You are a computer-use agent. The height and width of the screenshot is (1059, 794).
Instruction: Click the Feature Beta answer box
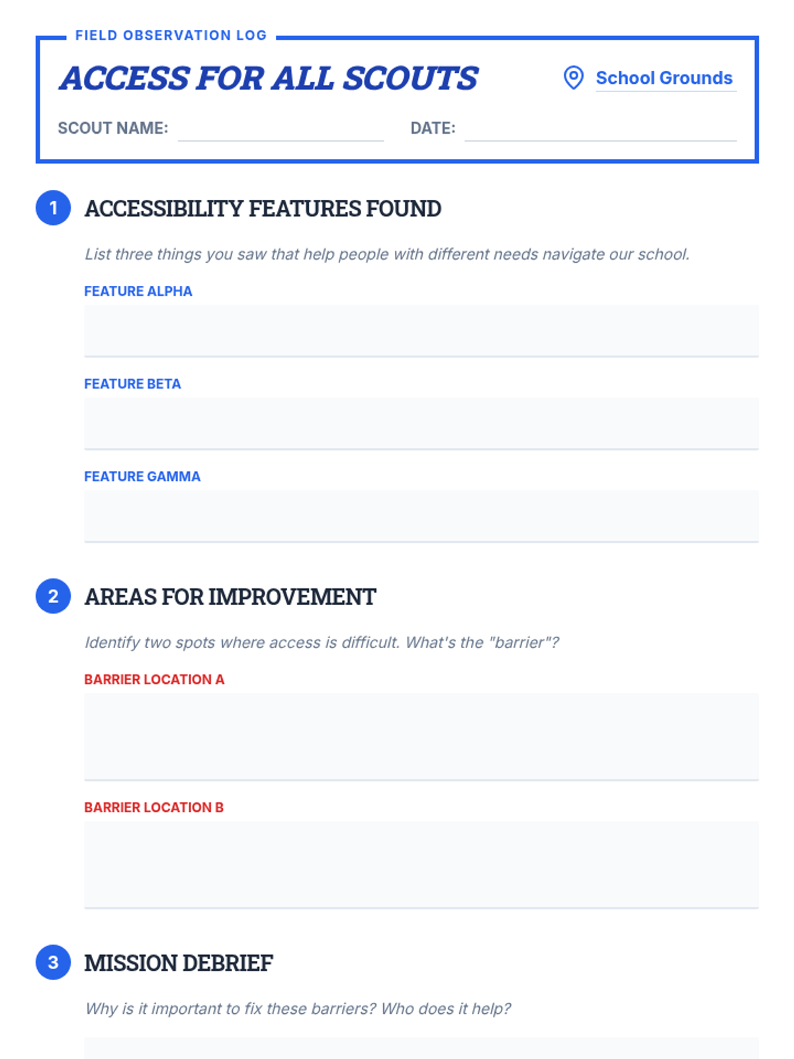(421, 424)
